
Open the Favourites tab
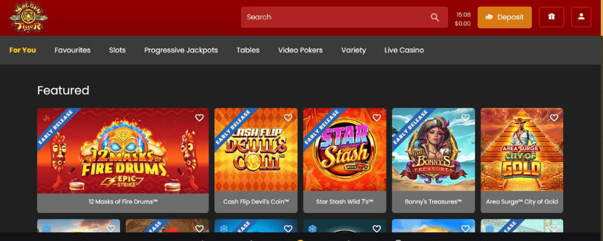click(73, 50)
